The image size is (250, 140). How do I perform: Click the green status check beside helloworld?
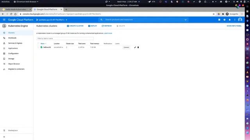41,47
